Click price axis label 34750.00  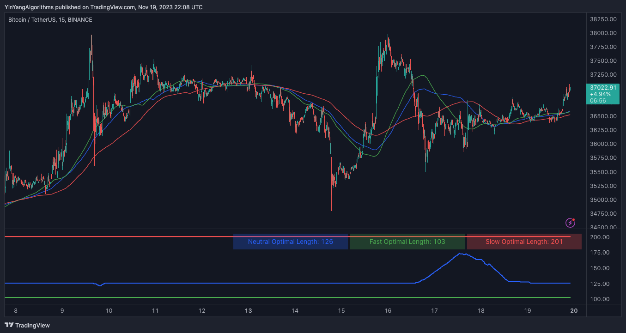603,214
